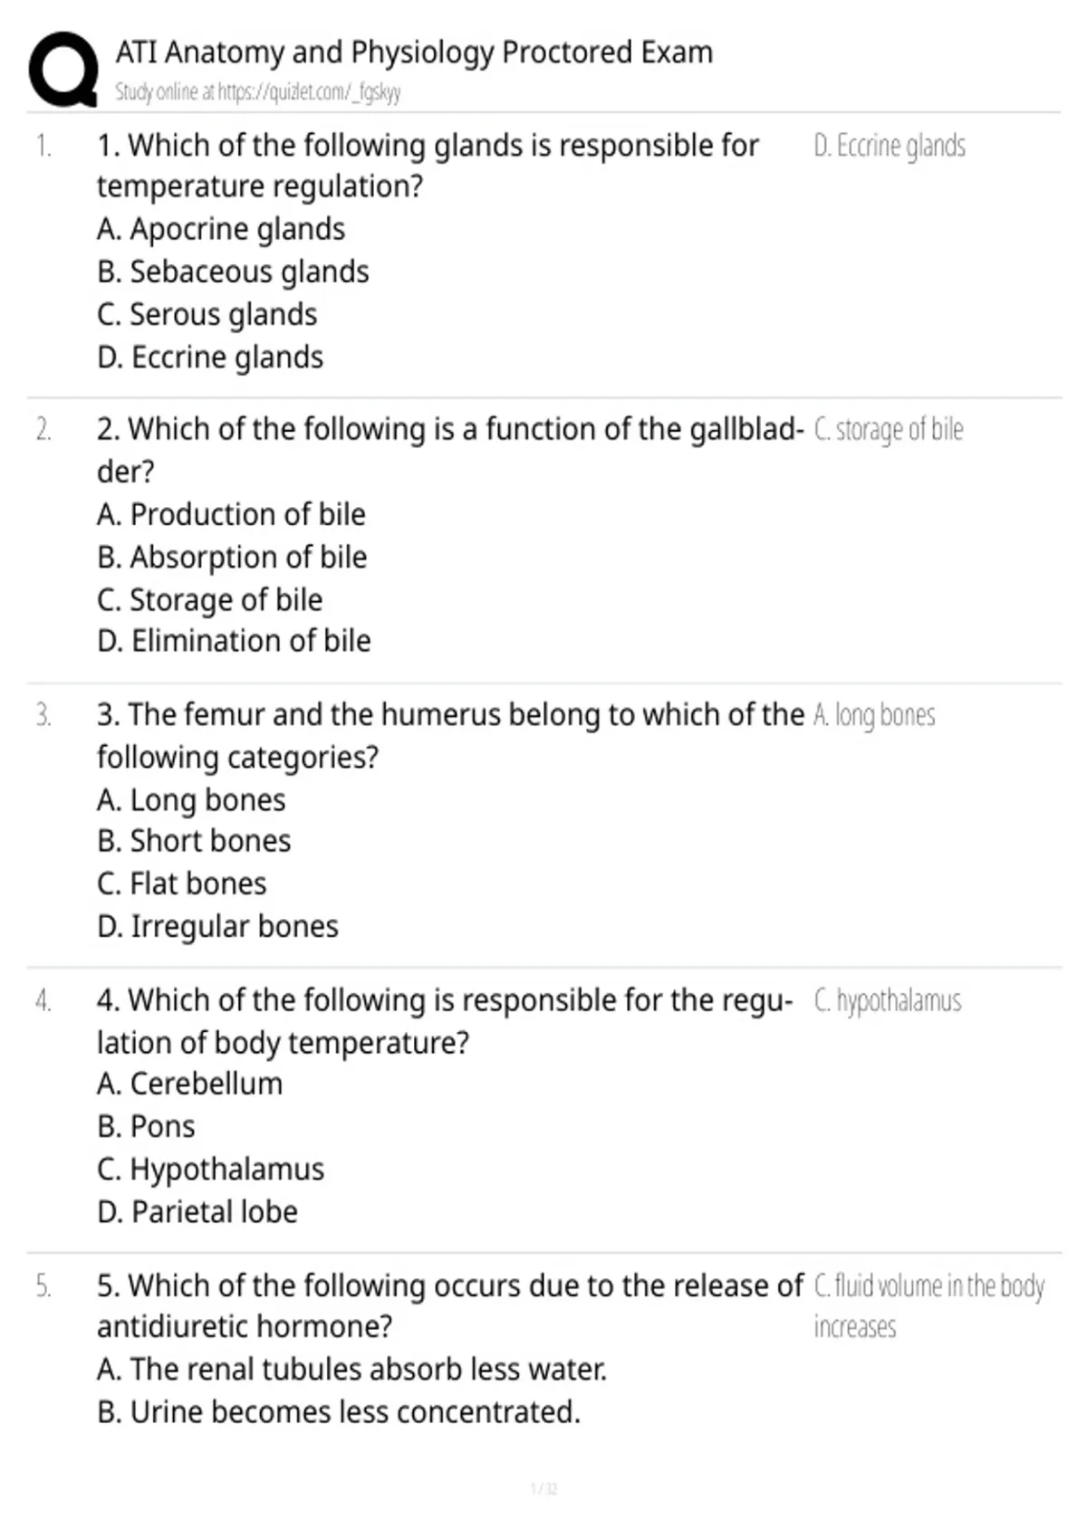Select "The renal tubules absorb less water"
Viewport: 1087px width, 1539px height.
pyautogui.click(x=351, y=1369)
